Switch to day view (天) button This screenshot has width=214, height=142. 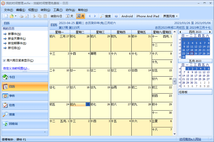tap(70, 16)
